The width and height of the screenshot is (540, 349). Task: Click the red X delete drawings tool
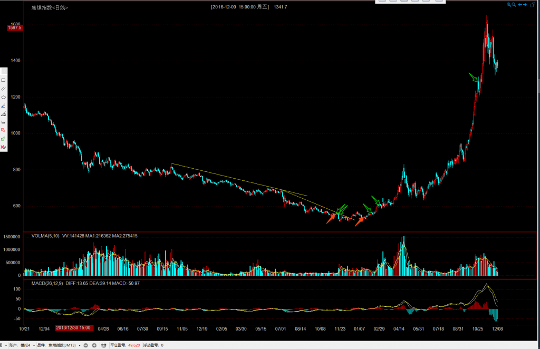(4, 147)
